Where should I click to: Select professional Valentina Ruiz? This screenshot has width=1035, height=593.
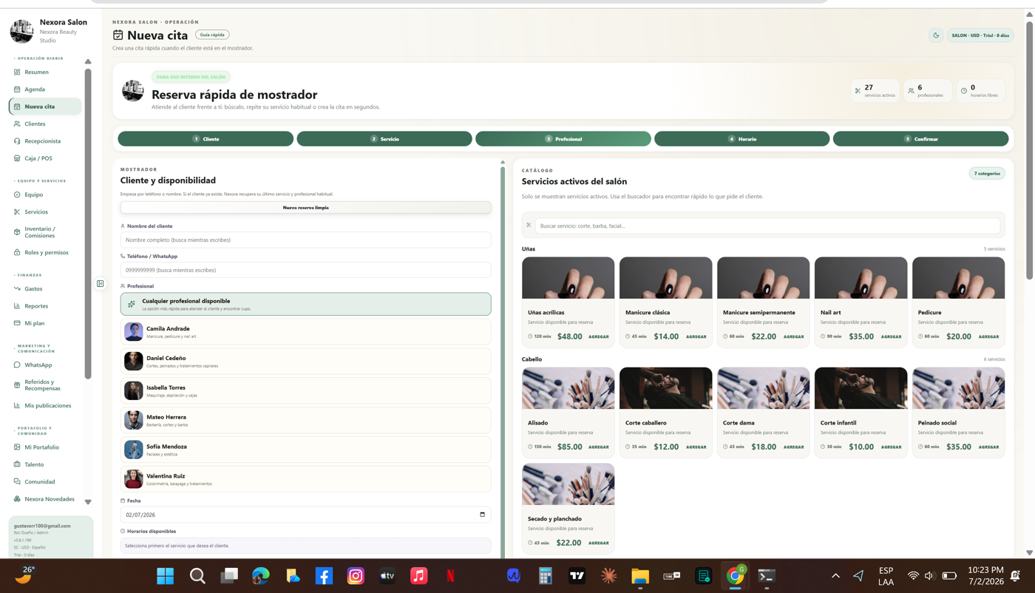305,479
